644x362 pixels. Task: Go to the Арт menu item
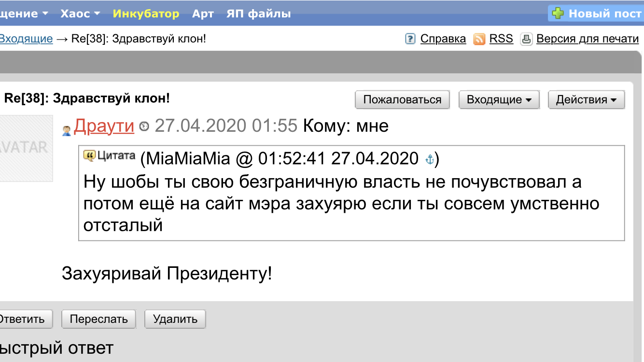point(203,14)
